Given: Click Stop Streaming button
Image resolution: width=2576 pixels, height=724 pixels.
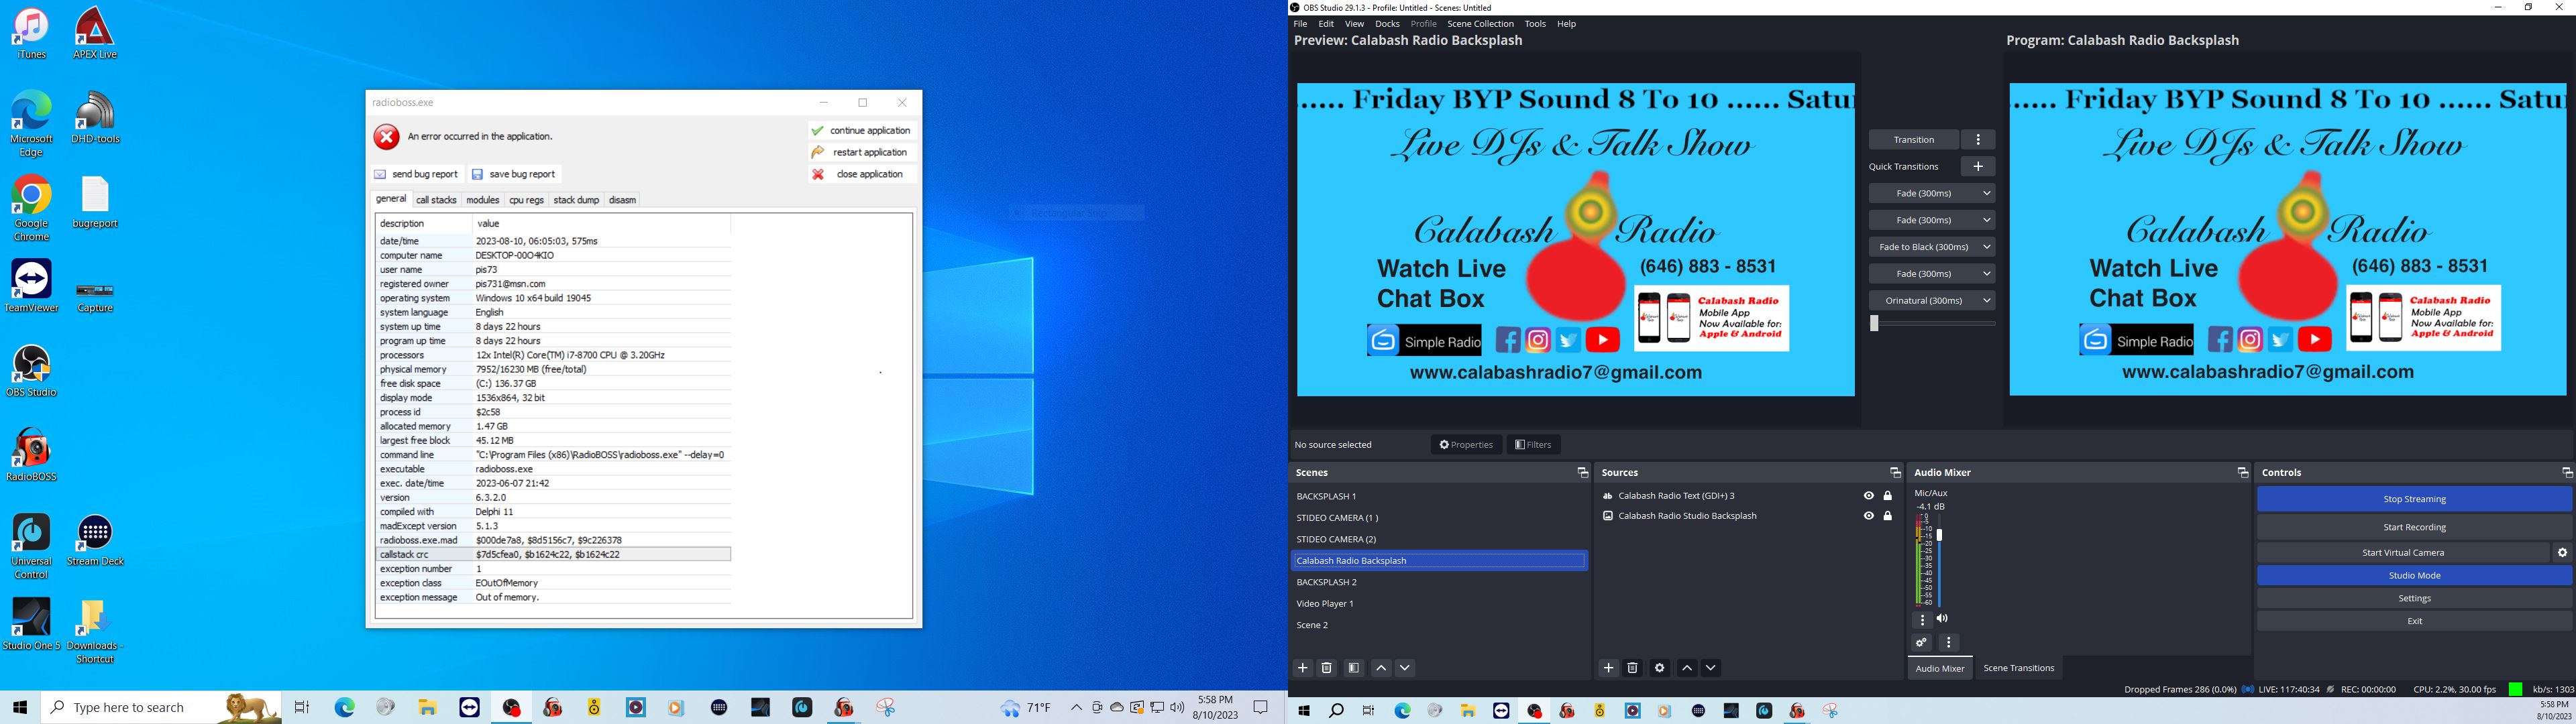Looking at the screenshot, I should tap(2414, 499).
